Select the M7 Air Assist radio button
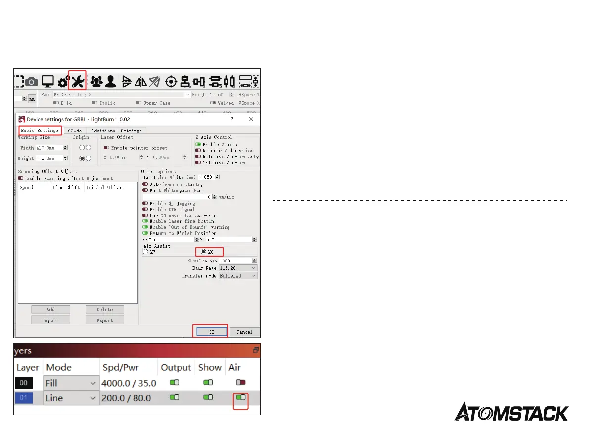This screenshot has width=589, height=437. click(146, 252)
